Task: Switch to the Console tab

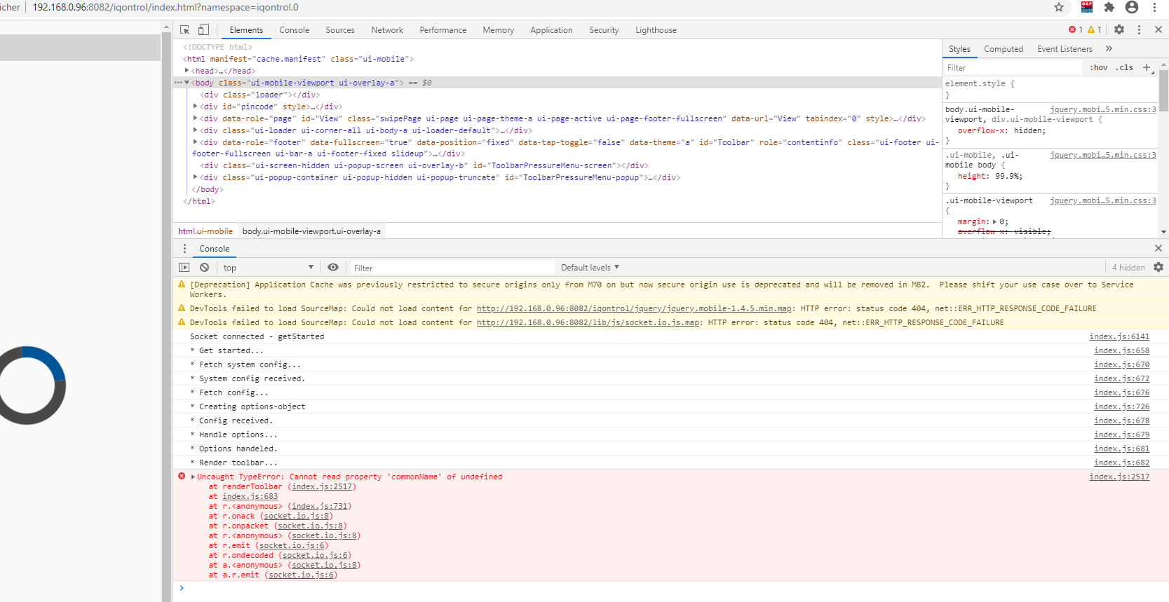Action: (294, 30)
